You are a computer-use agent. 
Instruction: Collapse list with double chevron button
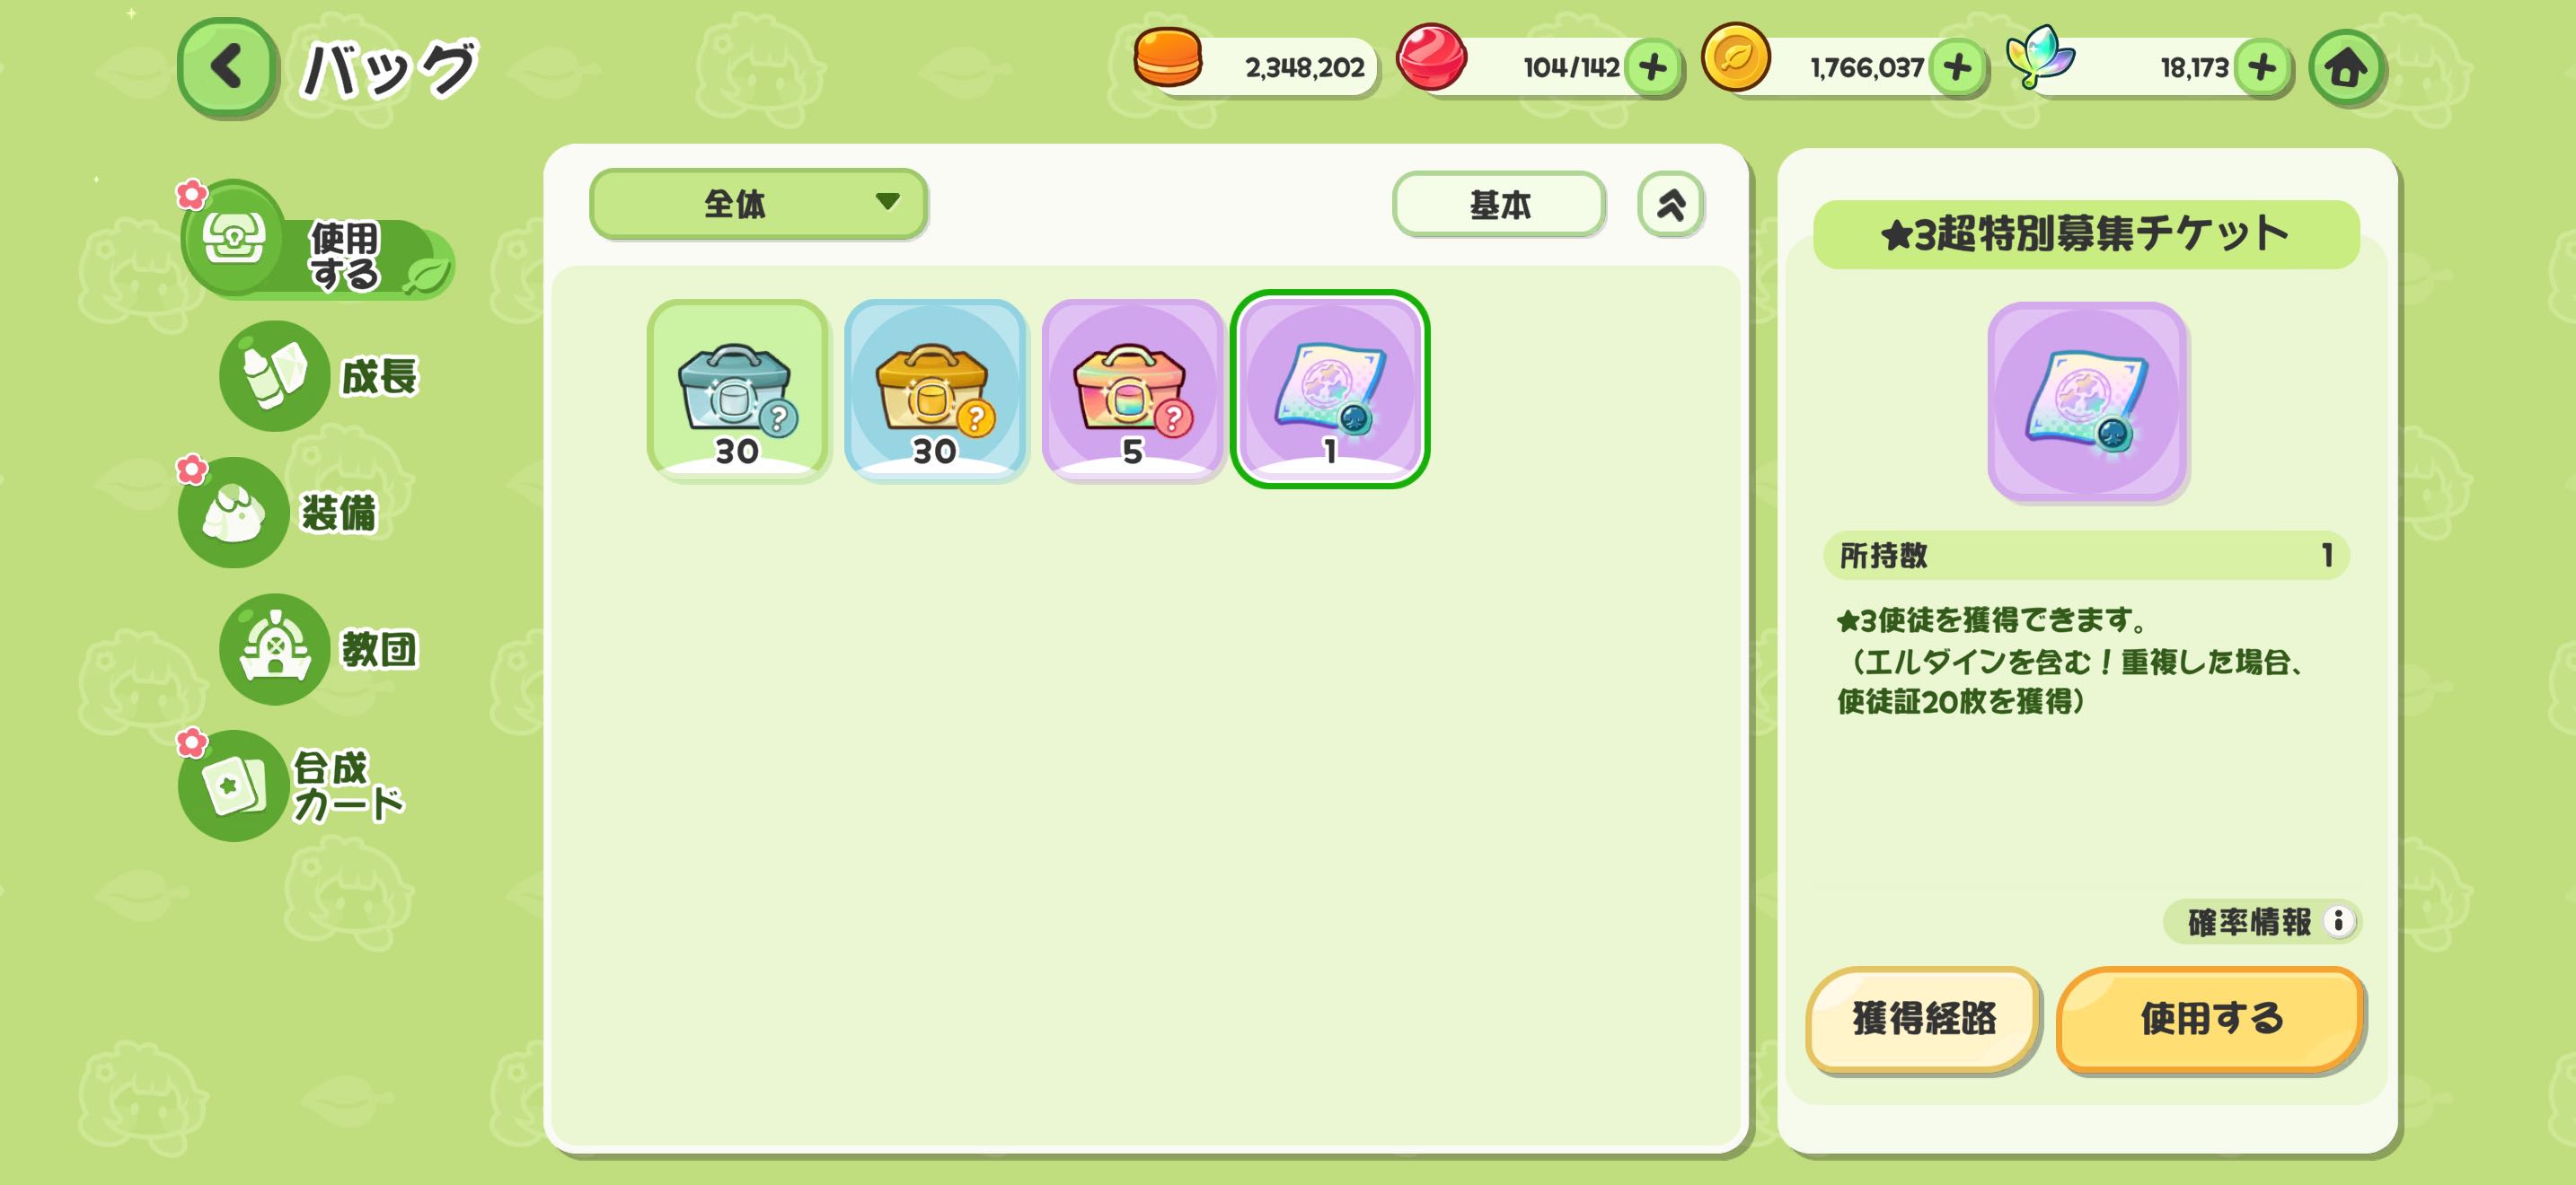(1670, 205)
